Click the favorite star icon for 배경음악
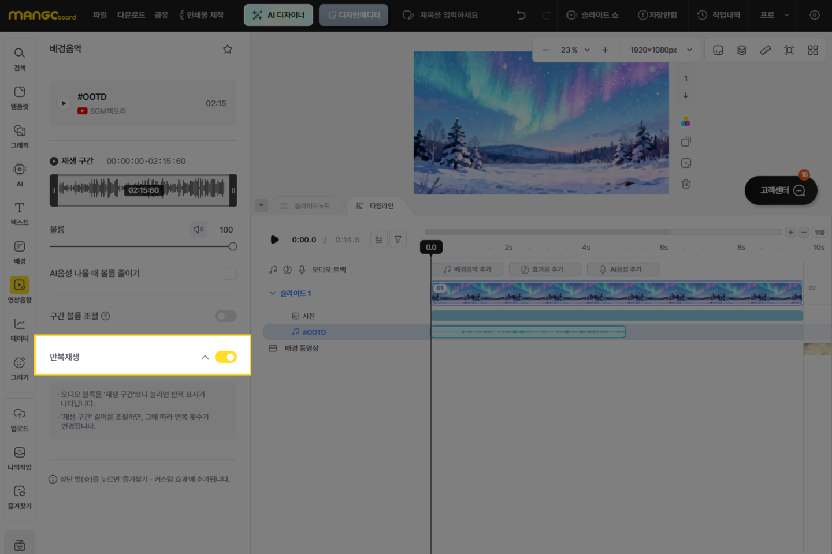The image size is (832, 554). coord(228,49)
